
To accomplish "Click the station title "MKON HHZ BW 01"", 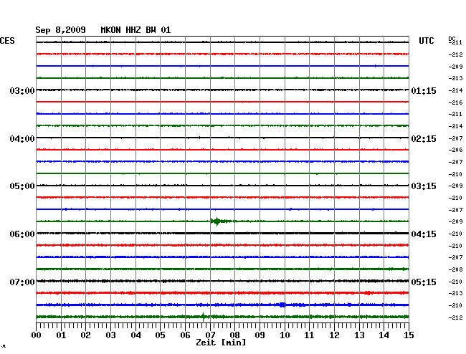I will coord(135,30).
